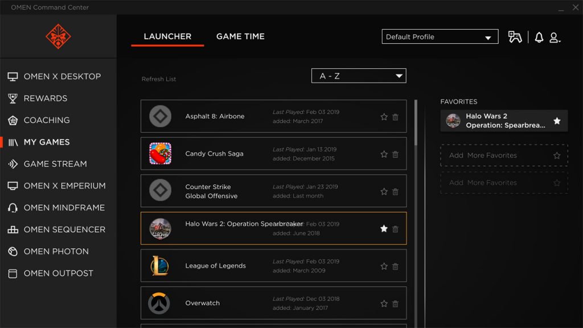Select Counter Strike Global Offensive title
The height and width of the screenshot is (328, 583).
(x=211, y=191)
